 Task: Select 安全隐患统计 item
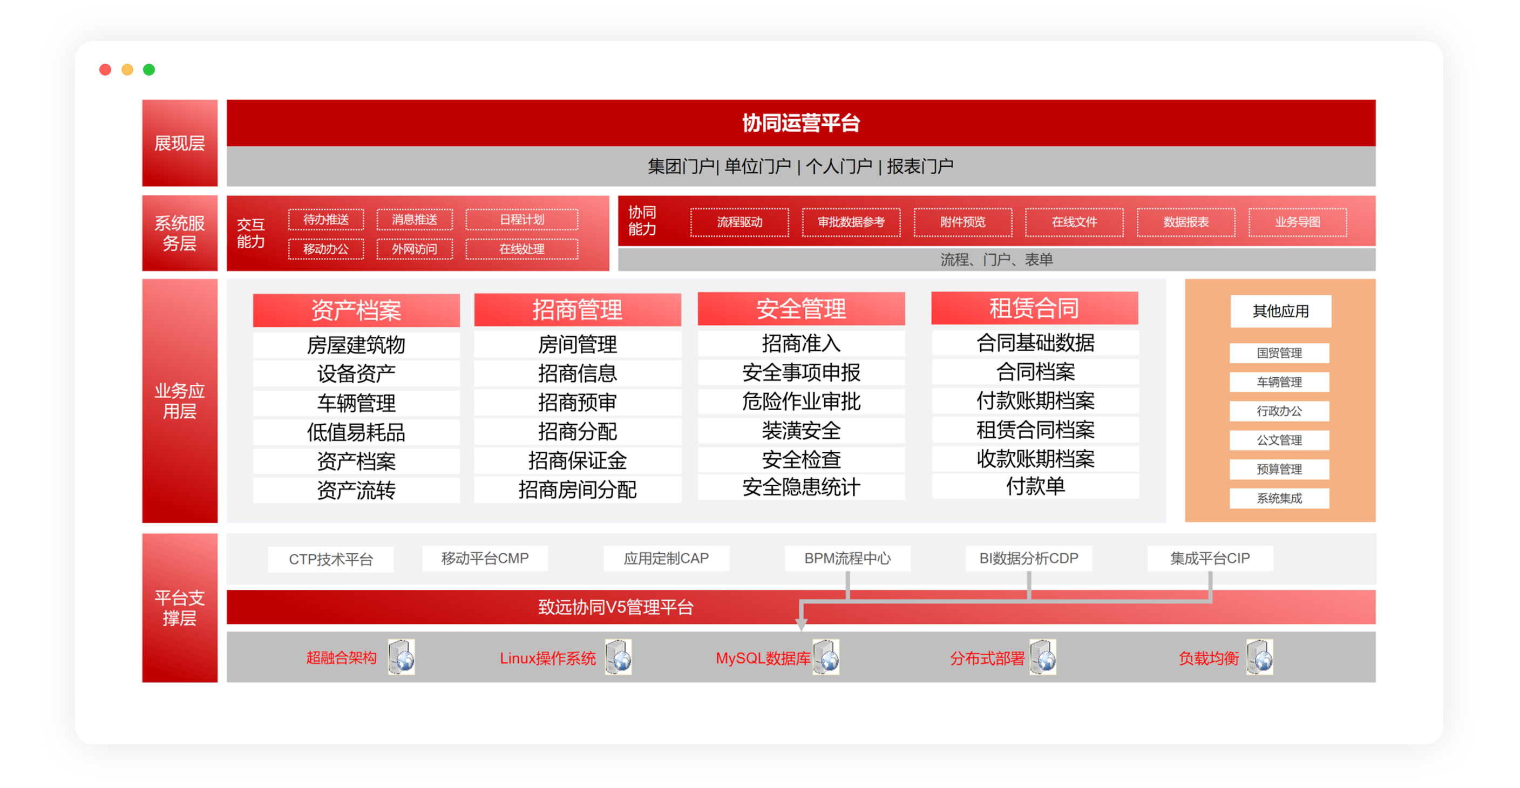802,487
